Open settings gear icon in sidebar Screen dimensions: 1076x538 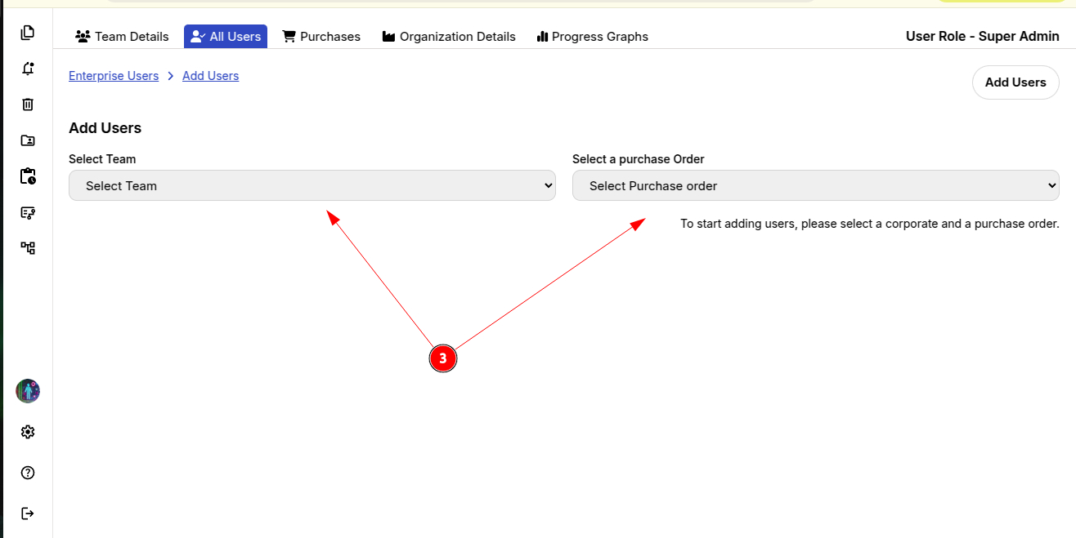coord(28,432)
